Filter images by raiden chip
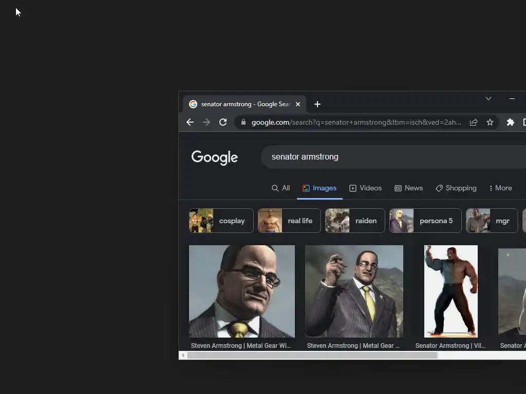 coord(355,221)
